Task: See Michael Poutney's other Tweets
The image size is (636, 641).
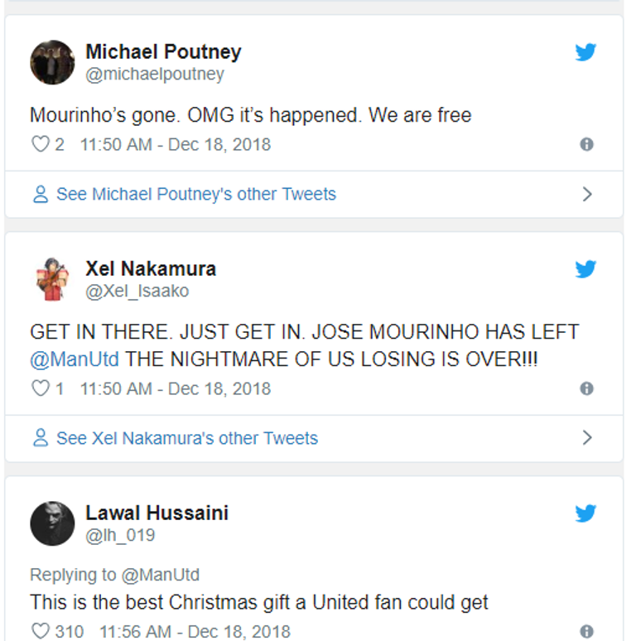Action: [195, 195]
